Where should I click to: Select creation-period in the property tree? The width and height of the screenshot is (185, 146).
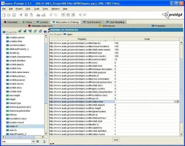pos(17,37)
